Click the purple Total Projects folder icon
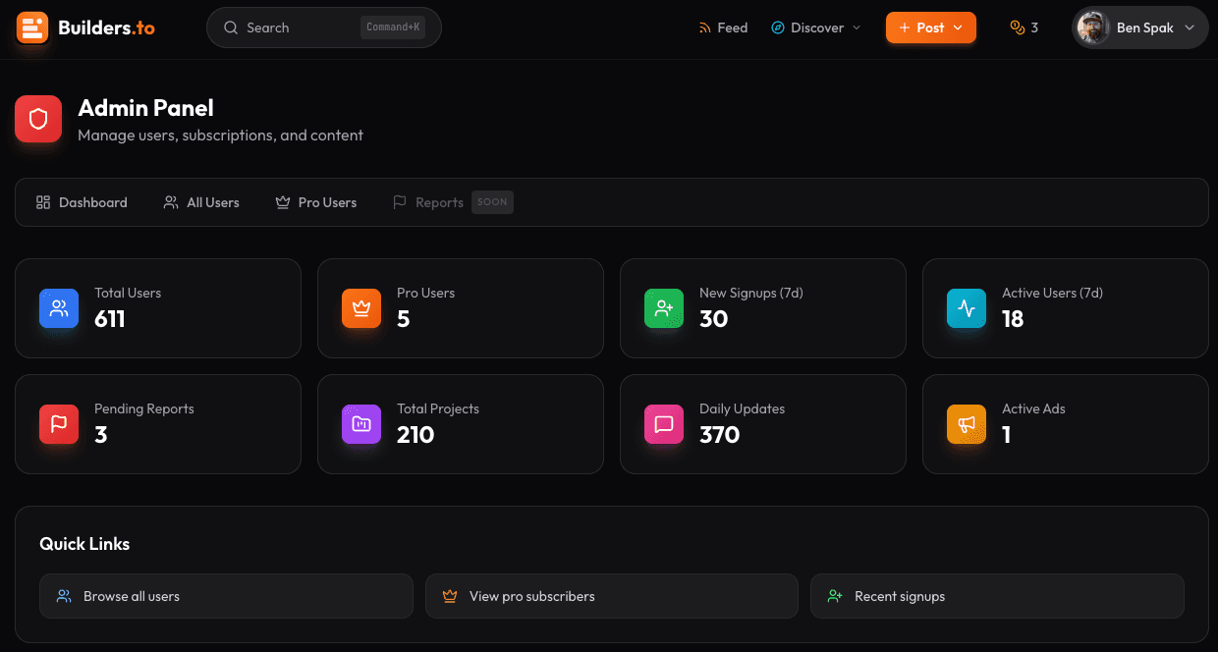The width and height of the screenshot is (1218, 652). pos(361,424)
